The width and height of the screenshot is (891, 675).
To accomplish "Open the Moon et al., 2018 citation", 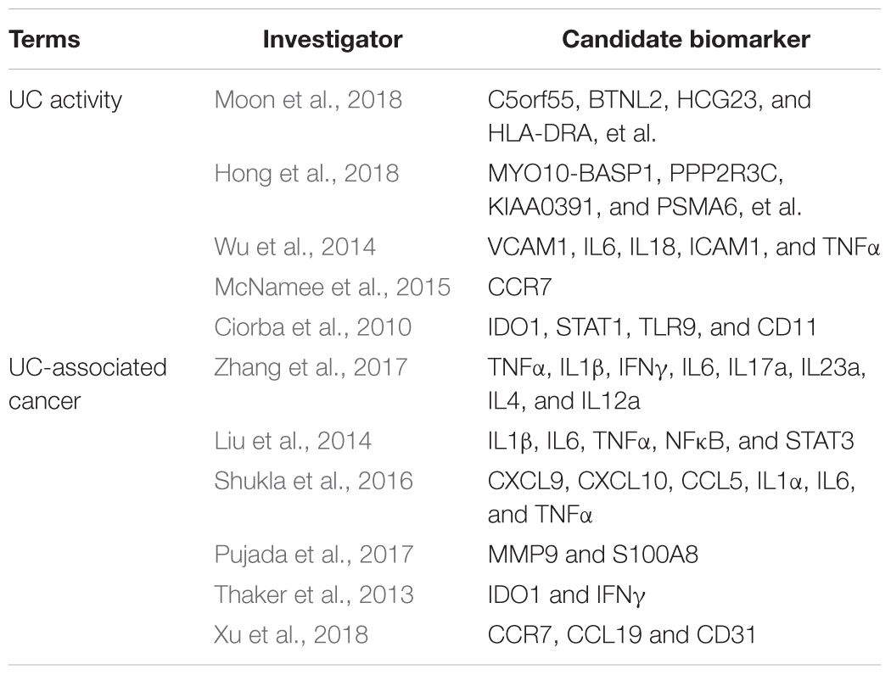I will 308,100.
